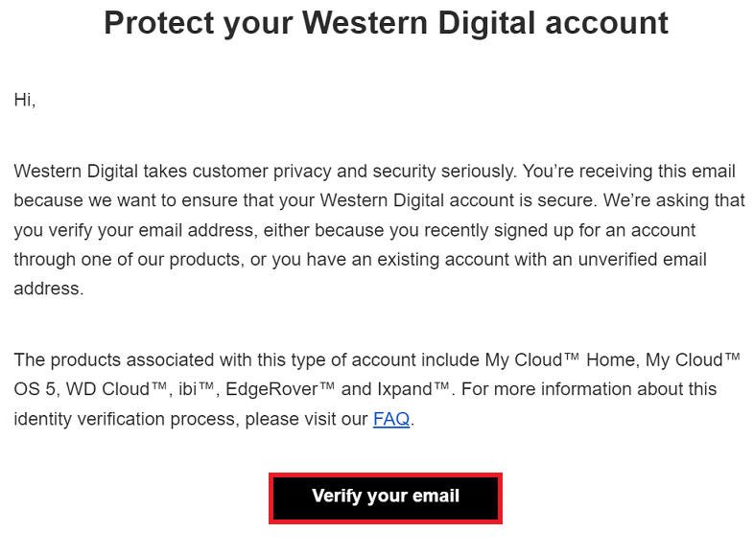Click the Protect your Western Digital account heading
754x555 pixels.
(387, 23)
